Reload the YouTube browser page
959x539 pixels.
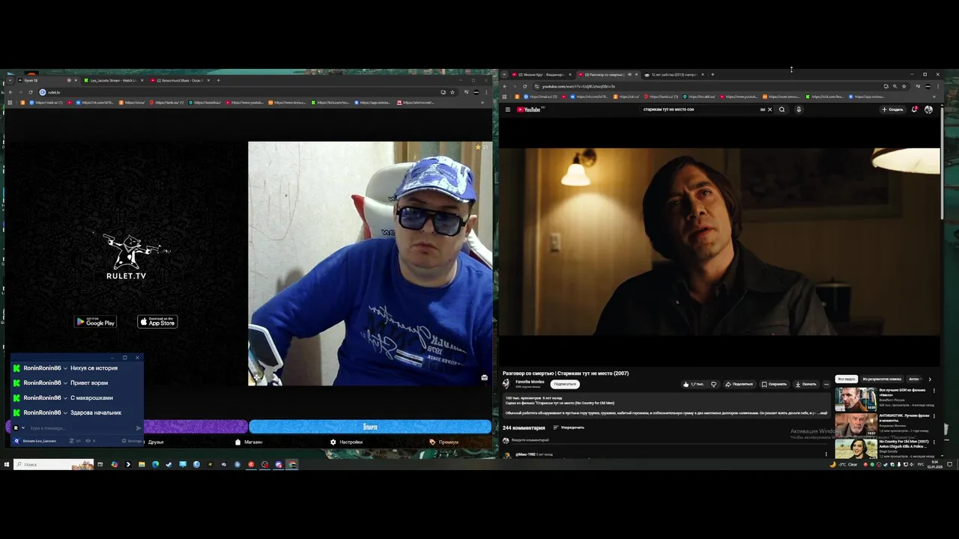pyautogui.click(x=524, y=86)
